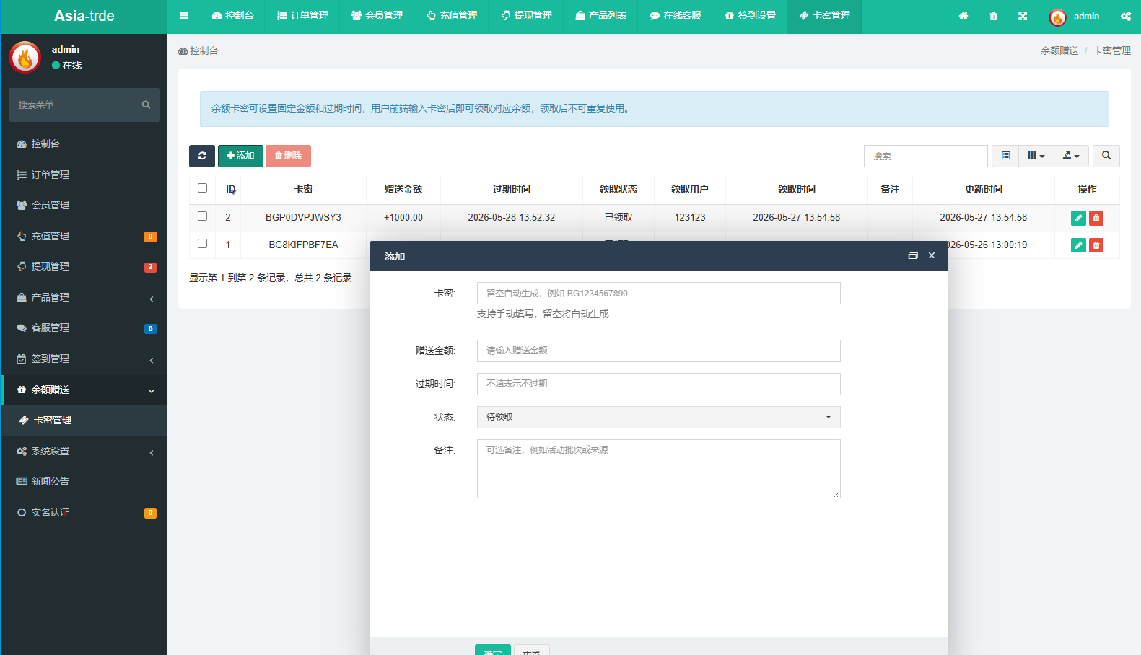The height and width of the screenshot is (655, 1141).
Task: Edit row BGP0DVPJWSY3 with green pencil
Action: [1078, 218]
